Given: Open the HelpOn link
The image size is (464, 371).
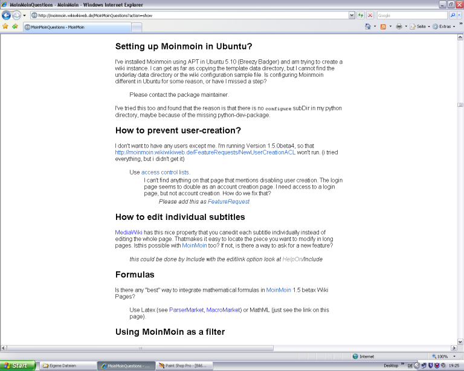Looking at the screenshot, I should click(x=292, y=259).
